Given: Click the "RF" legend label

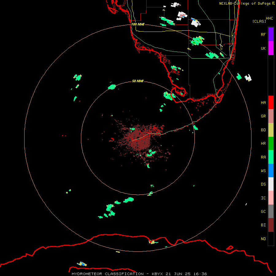Looking at the screenshot, I should point(263,34).
